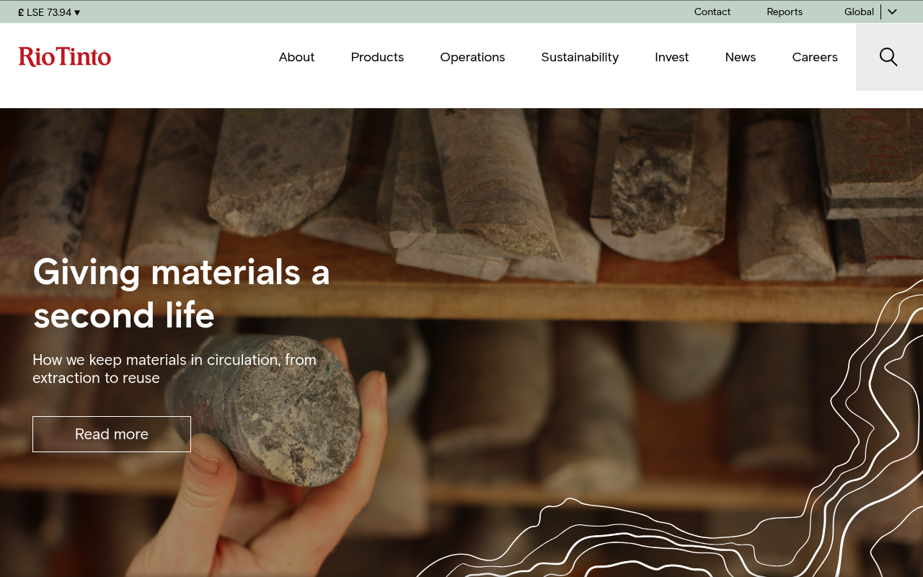The height and width of the screenshot is (577, 923).
Task: Open the Invest menu
Action: coord(671,57)
